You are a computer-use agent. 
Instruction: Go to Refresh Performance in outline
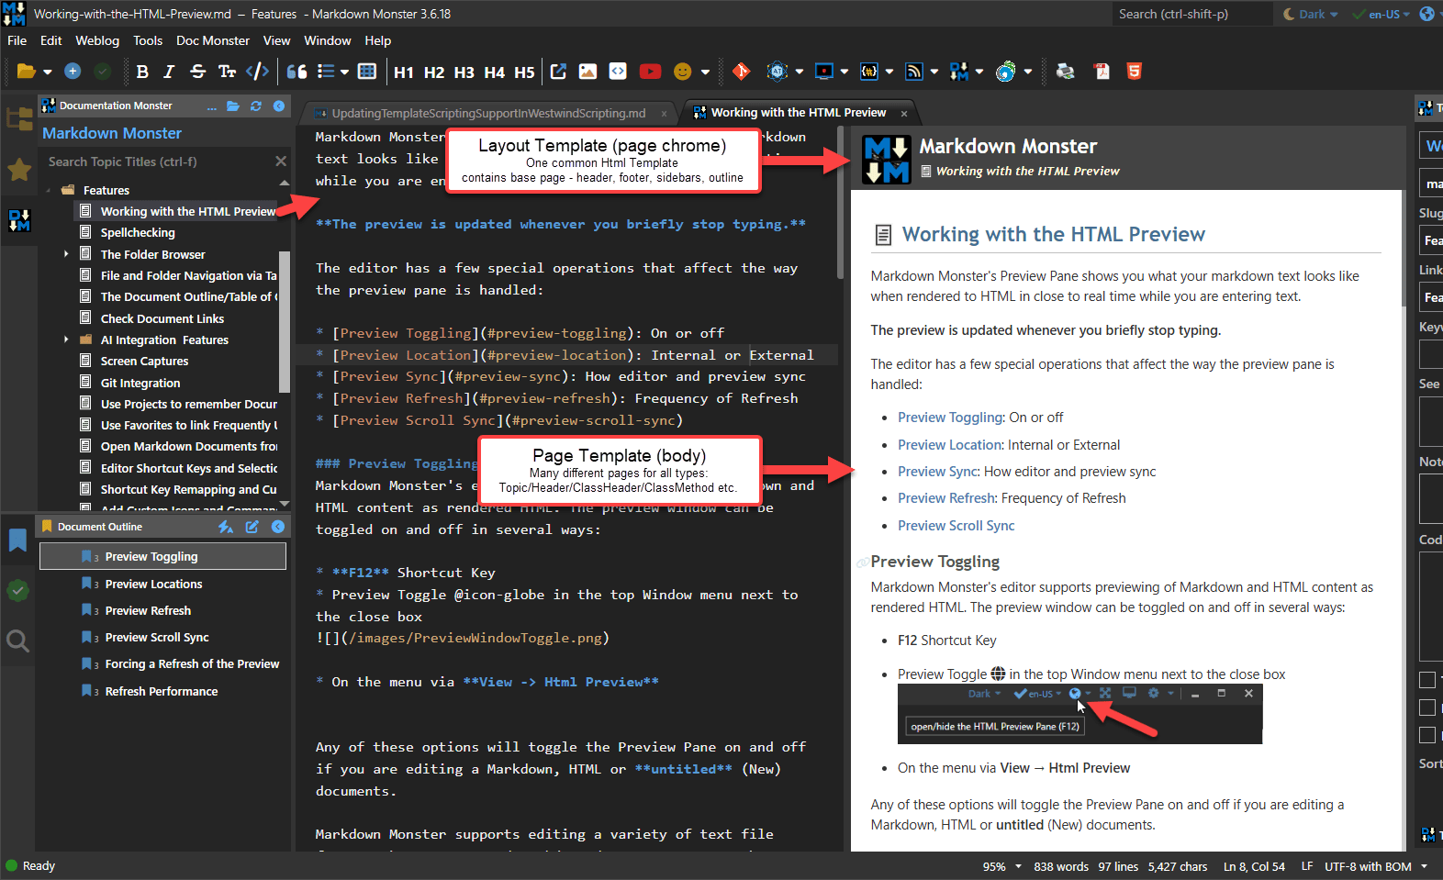point(162,692)
